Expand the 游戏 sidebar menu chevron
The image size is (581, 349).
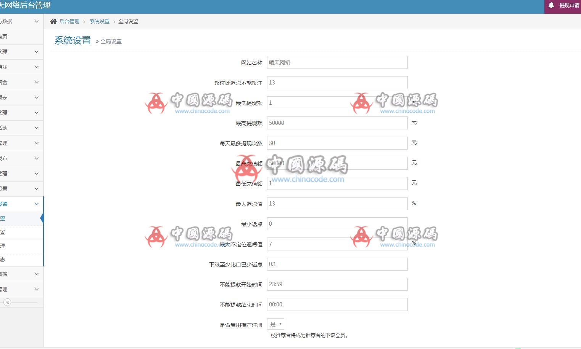(37, 67)
